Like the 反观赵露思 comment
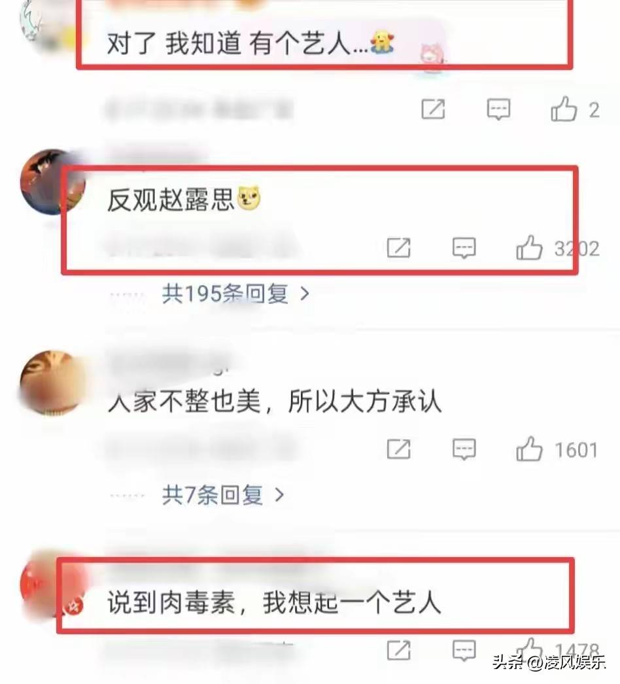 point(529,248)
